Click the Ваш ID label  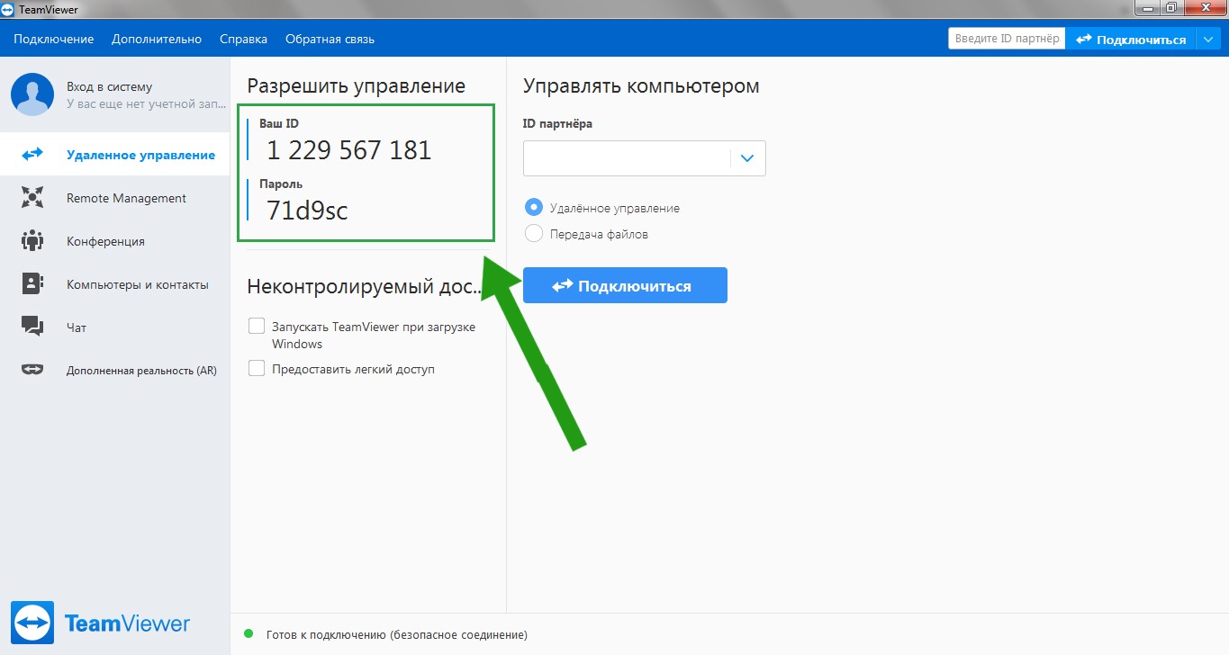(279, 123)
